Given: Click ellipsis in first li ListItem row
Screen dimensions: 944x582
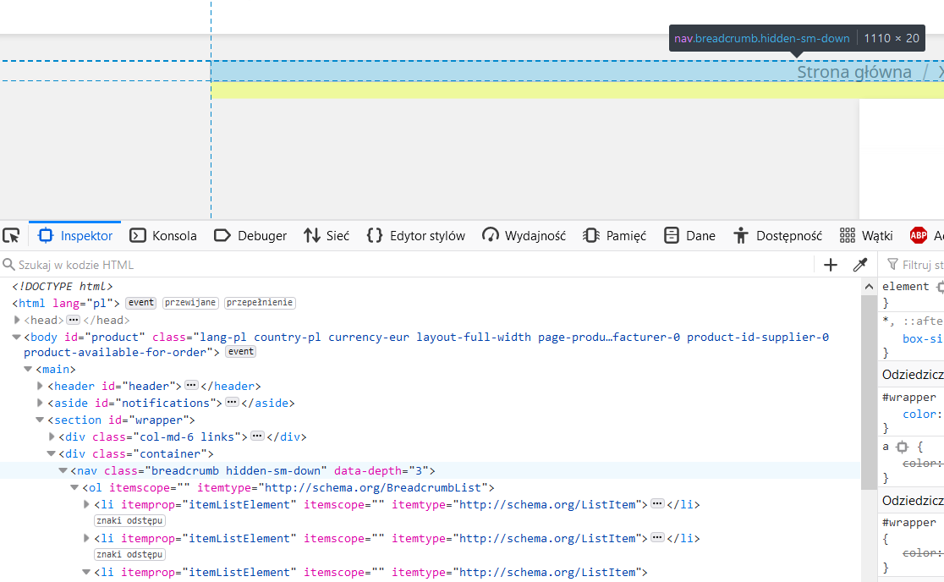Looking at the screenshot, I should coord(657,504).
